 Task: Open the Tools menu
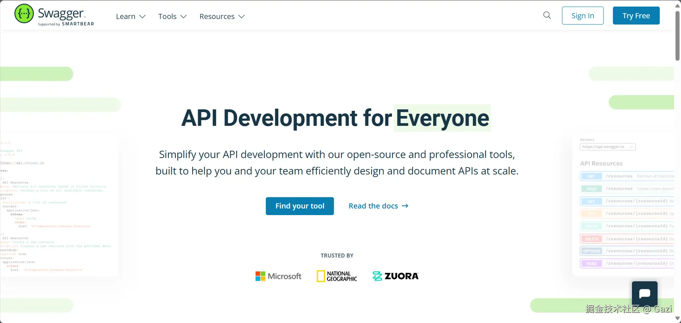[172, 16]
